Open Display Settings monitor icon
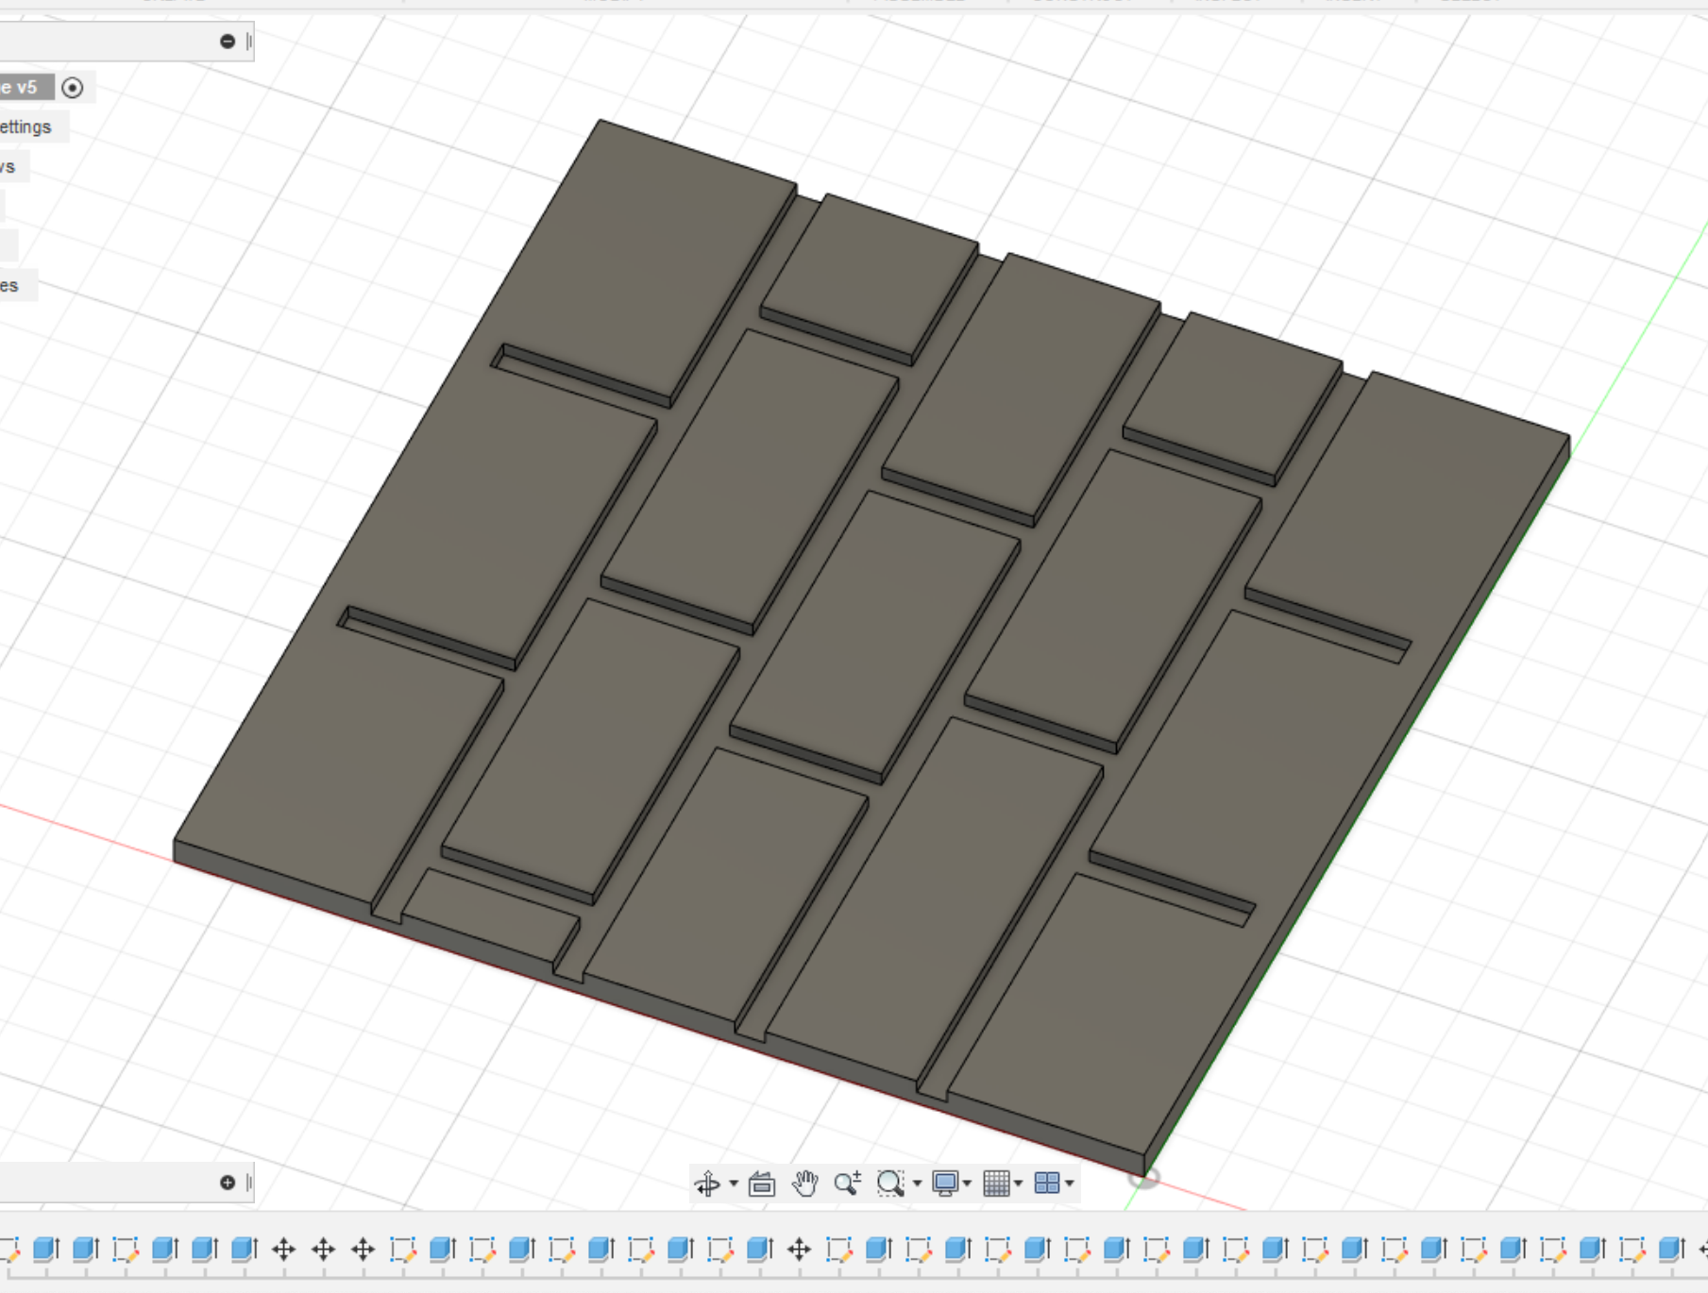The width and height of the screenshot is (1708, 1293). (945, 1184)
